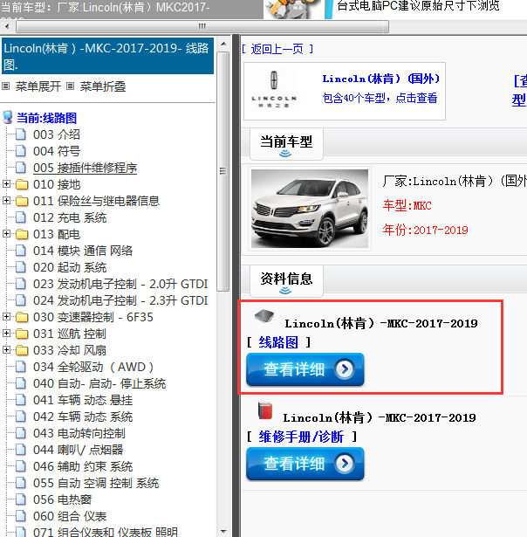Click document icon beside 056 电热窗
Image resolution: width=527 pixels, height=537 pixels.
point(21,499)
